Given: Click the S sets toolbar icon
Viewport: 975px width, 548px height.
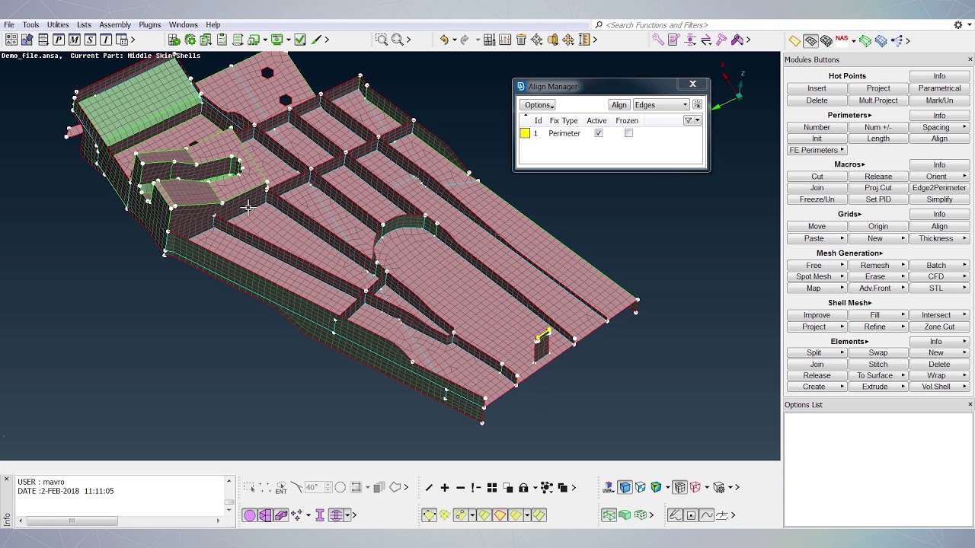Looking at the screenshot, I should click(x=90, y=40).
